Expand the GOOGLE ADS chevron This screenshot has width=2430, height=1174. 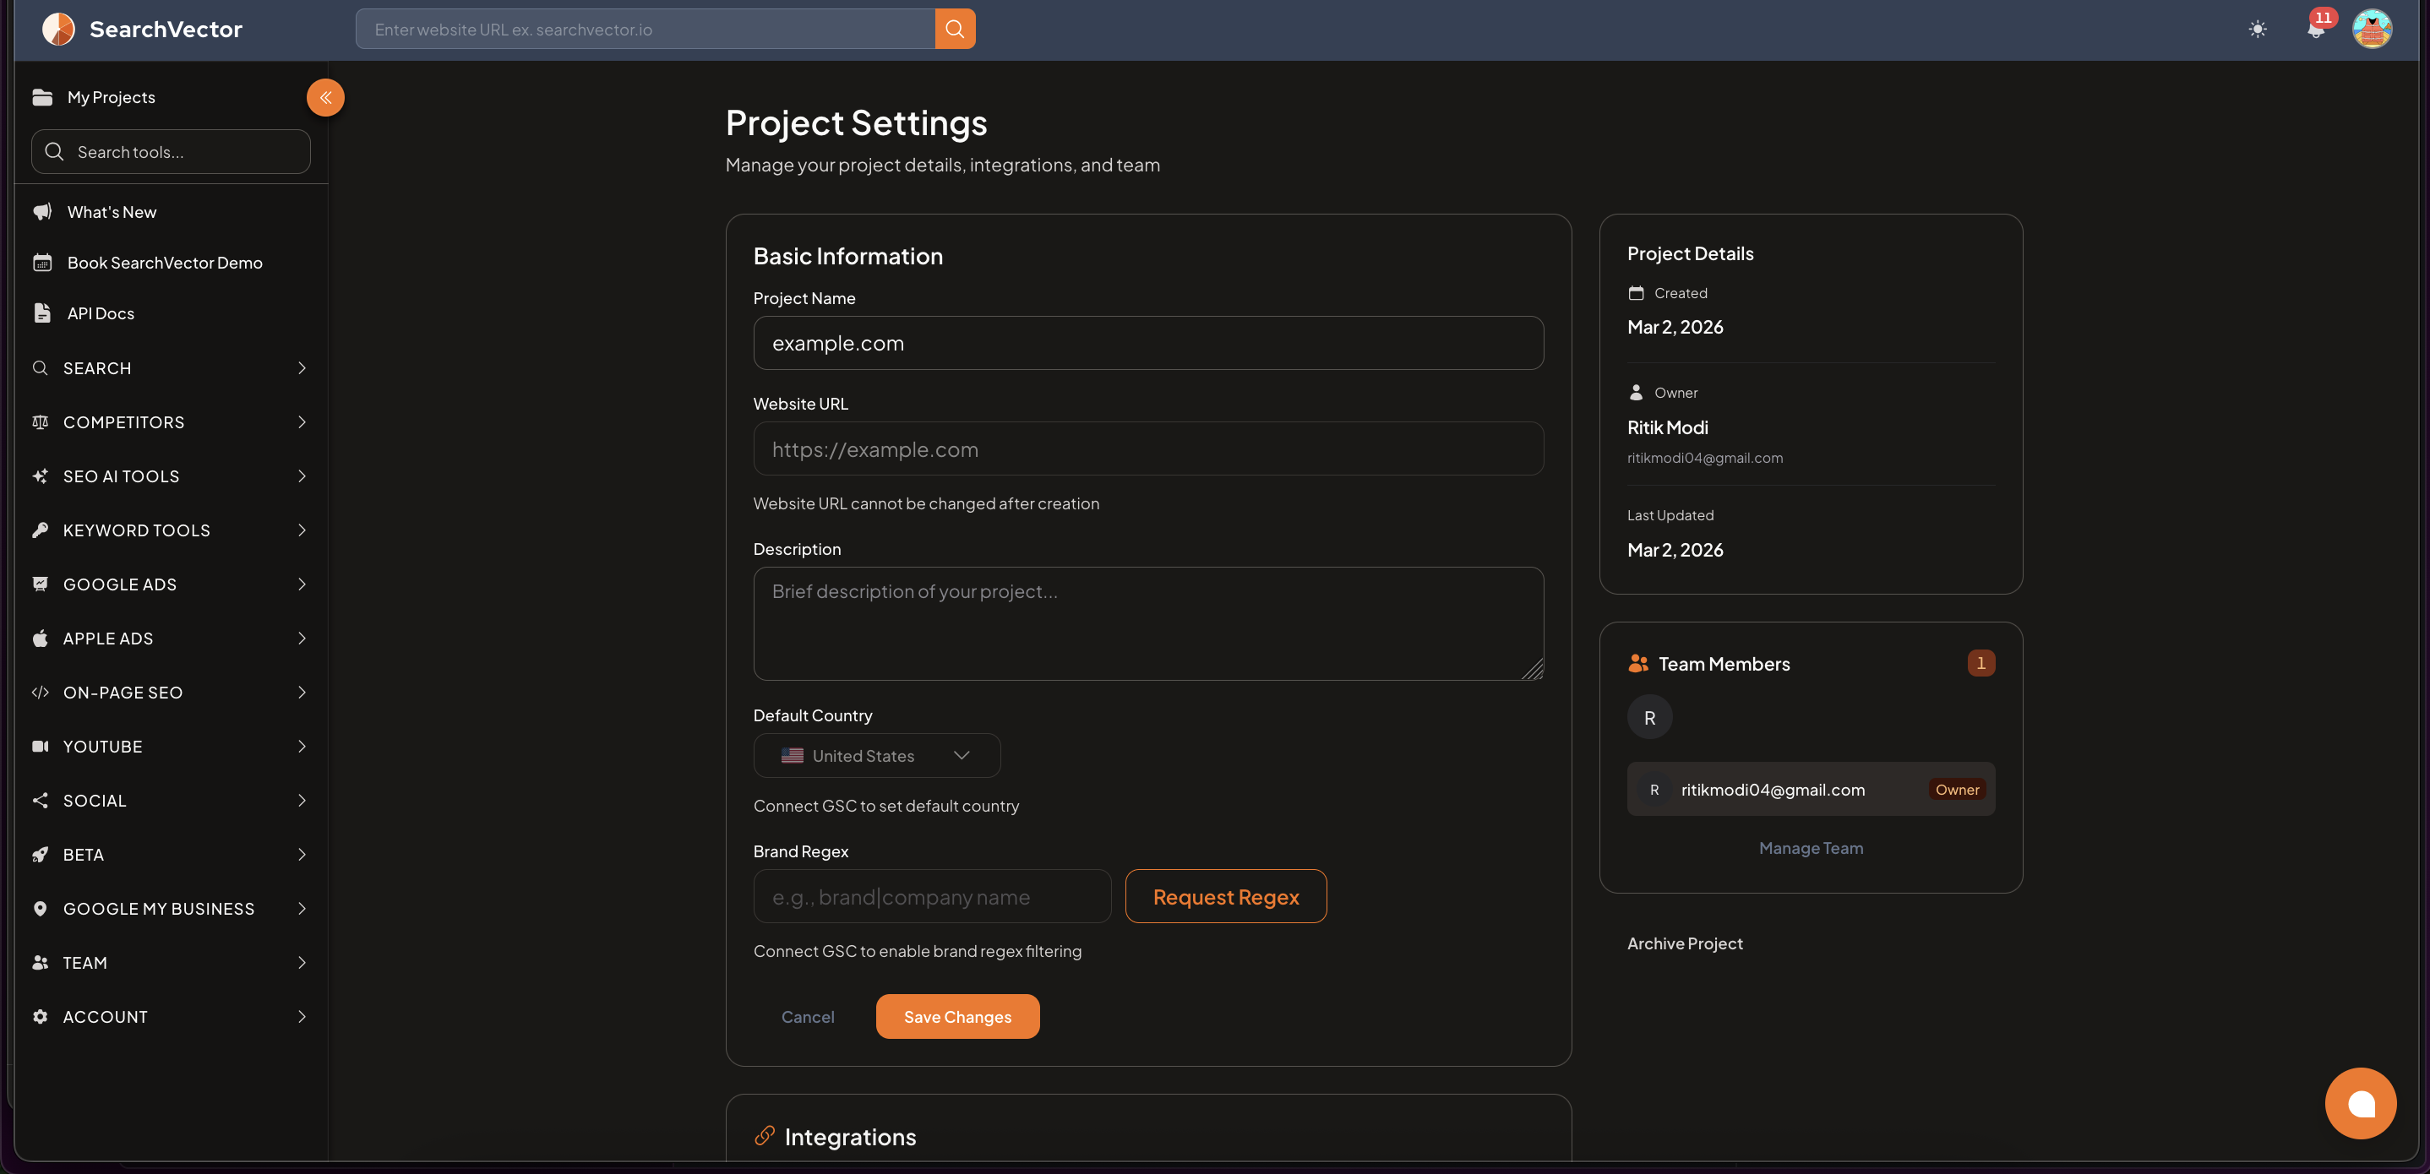[x=302, y=584]
